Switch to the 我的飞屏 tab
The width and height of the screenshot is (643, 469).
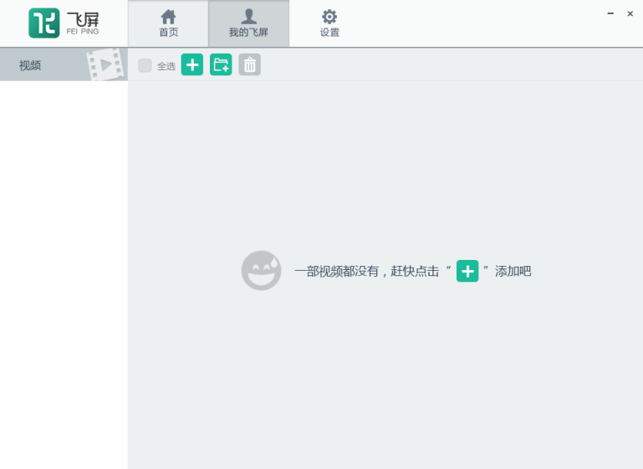(248, 23)
